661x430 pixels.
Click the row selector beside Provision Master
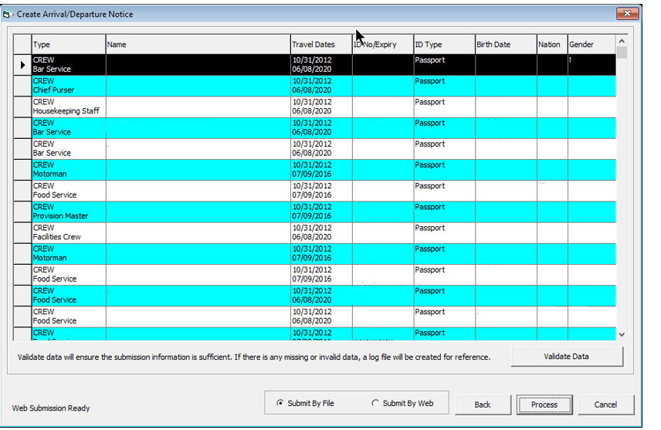22,212
